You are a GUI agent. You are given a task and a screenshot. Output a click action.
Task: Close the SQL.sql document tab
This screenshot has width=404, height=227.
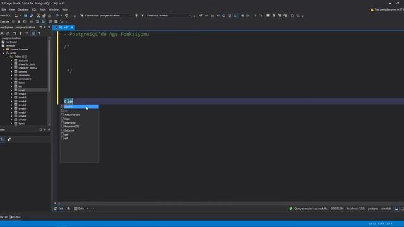(x=72, y=28)
